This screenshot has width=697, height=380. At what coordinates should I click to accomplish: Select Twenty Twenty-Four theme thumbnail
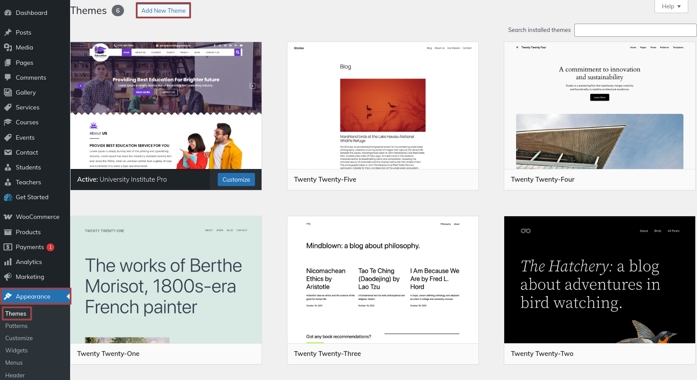pos(600,106)
